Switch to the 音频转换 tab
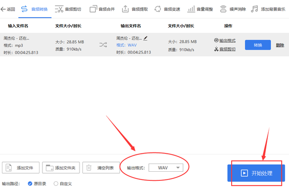The width and height of the screenshot is (289, 190). [x=35, y=9]
